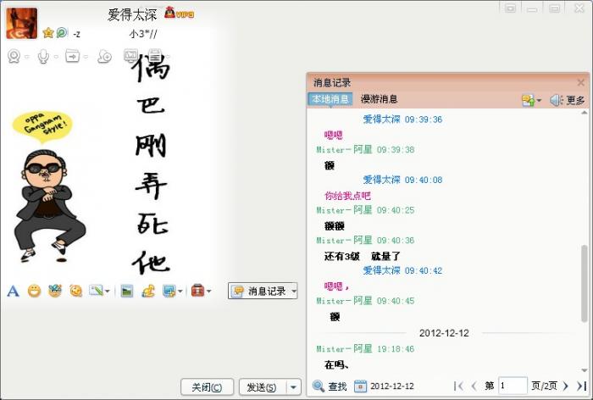Click the 关闭(C) button

pyautogui.click(x=207, y=387)
